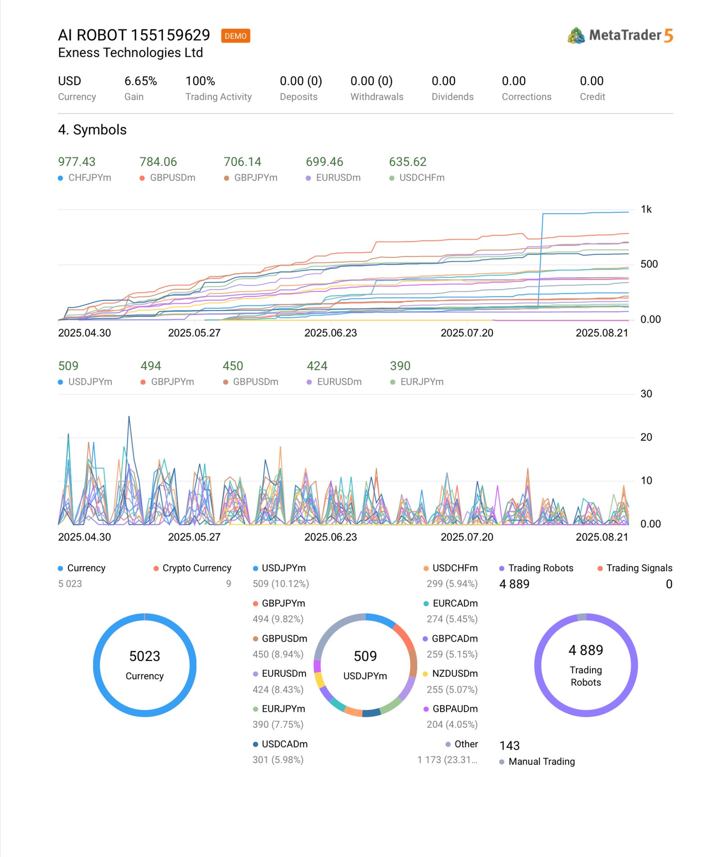Select the GBPAUDm 204 (4.05%) legend entry
This screenshot has height=857, width=721.
coord(451,709)
